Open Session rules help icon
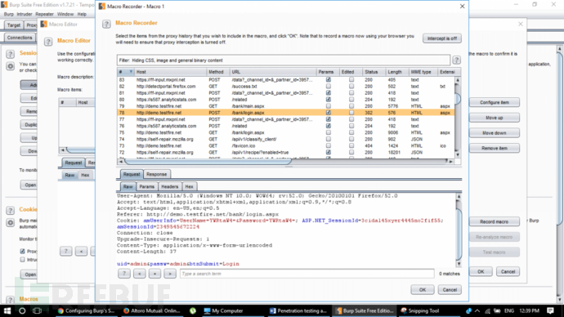 (10, 54)
